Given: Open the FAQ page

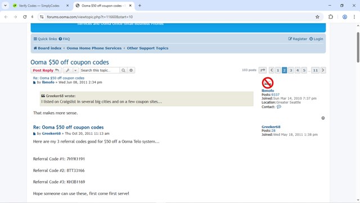Looking at the screenshot, I should (64, 39).
